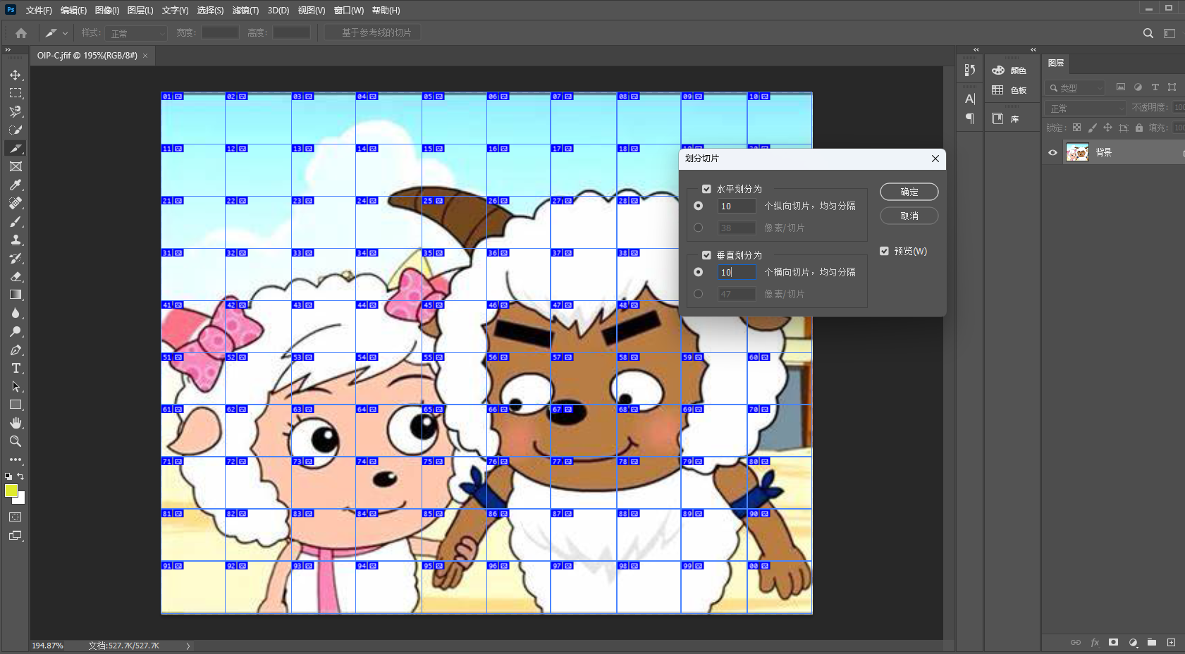Select 个纵向切片 evenly spaced radio button
1185x654 pixels.
pos(698,206)
